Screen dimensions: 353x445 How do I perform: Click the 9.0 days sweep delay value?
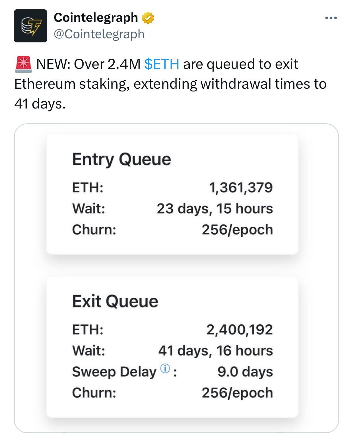pyautogui.click(x=245, y=372)
